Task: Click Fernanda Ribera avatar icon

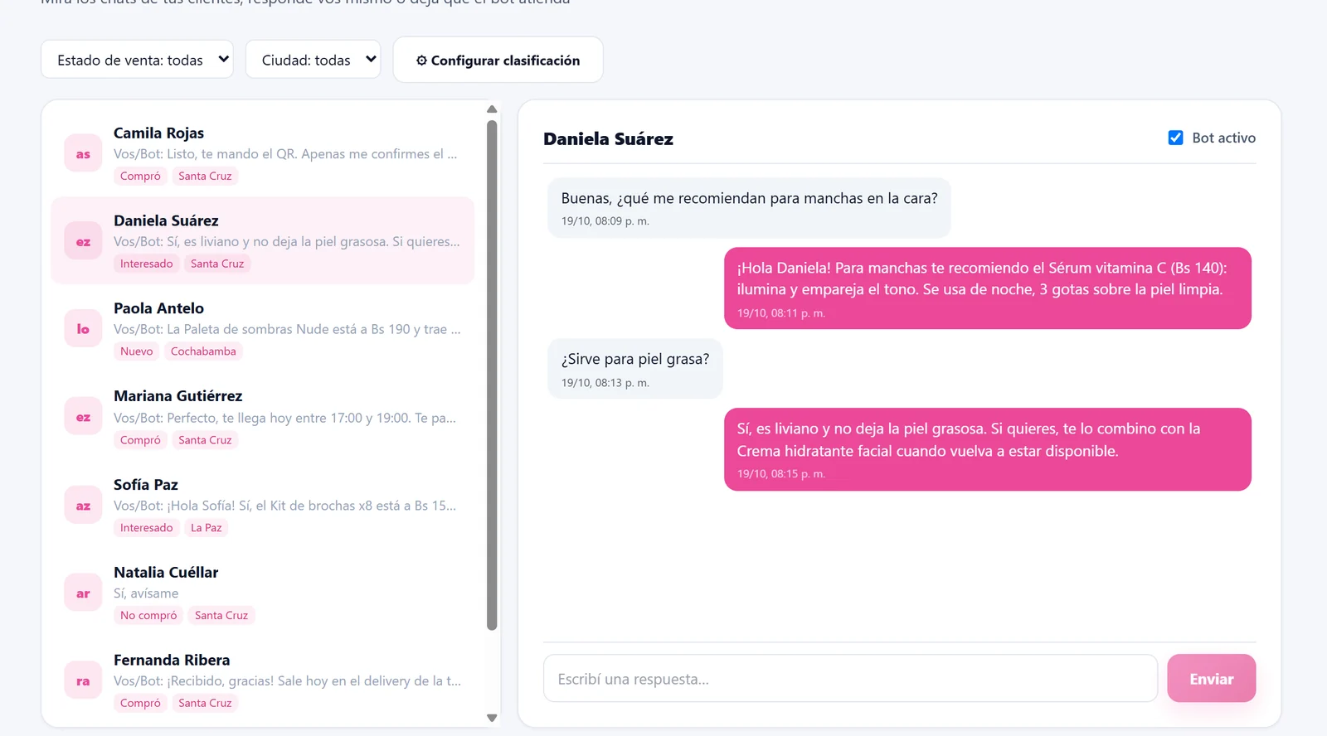Action: [x=83, y=681]
